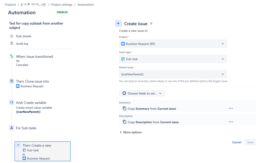Screen dimensions: 273x163
Task: Select the Then: Create a new Sub-task step
Action: tap(43, 151)
